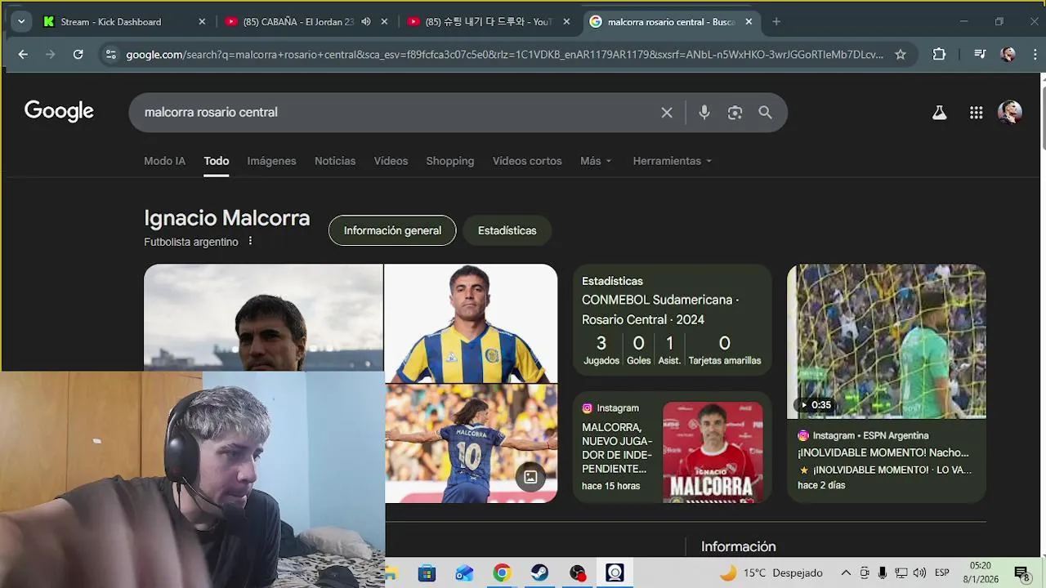Close the malcorra rosario central tab
1046x588 pixels.
click(x=749, y=22)
